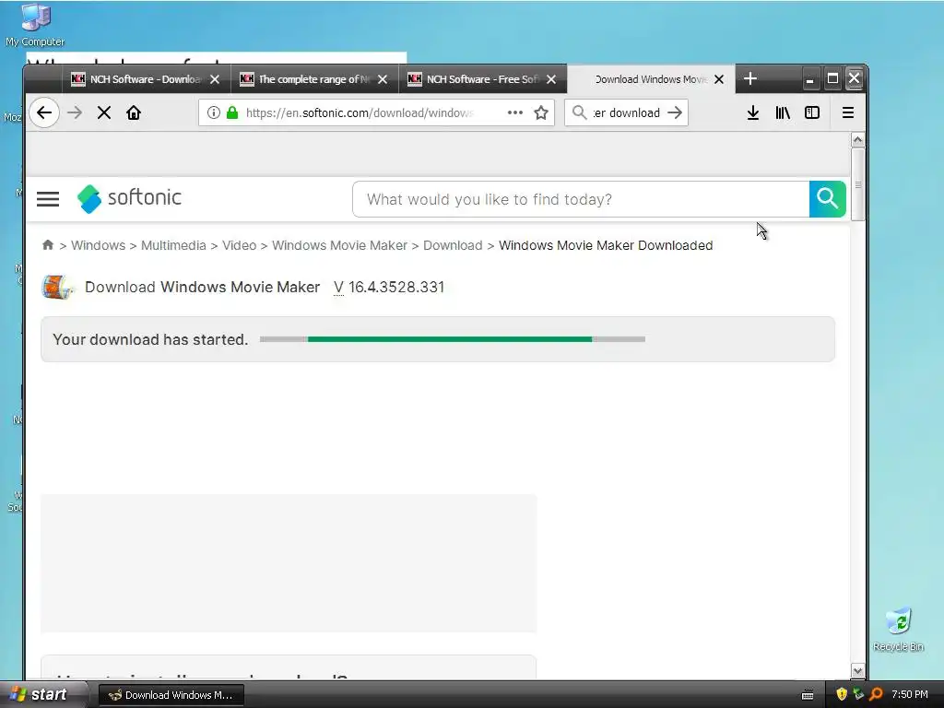
Task: Show site information via the info icon
Action: click(213, 112)
